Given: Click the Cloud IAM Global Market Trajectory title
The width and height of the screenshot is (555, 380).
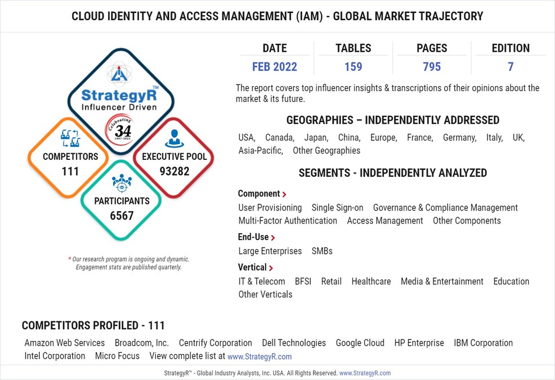Looking at the screenshot, I should tap(277, 16).
